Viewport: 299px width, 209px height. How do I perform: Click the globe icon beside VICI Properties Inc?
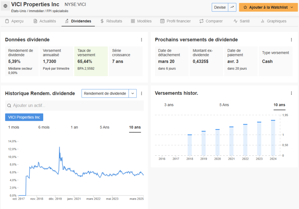[x=5, y=6]
